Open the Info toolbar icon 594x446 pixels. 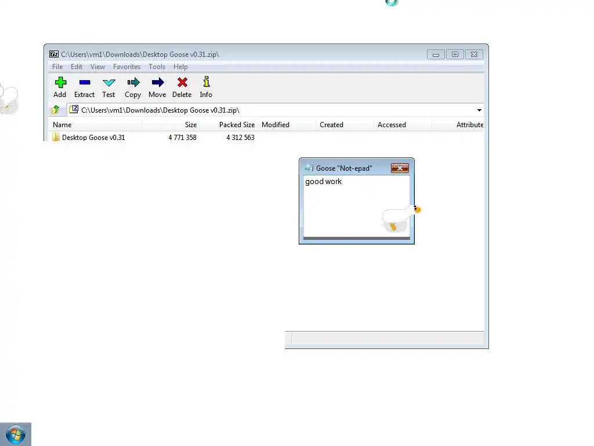click(206, 82)
